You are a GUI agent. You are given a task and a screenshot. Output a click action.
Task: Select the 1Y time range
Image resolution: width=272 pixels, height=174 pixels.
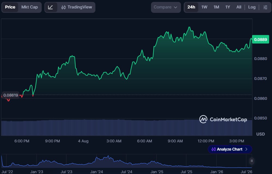point(228,7)
